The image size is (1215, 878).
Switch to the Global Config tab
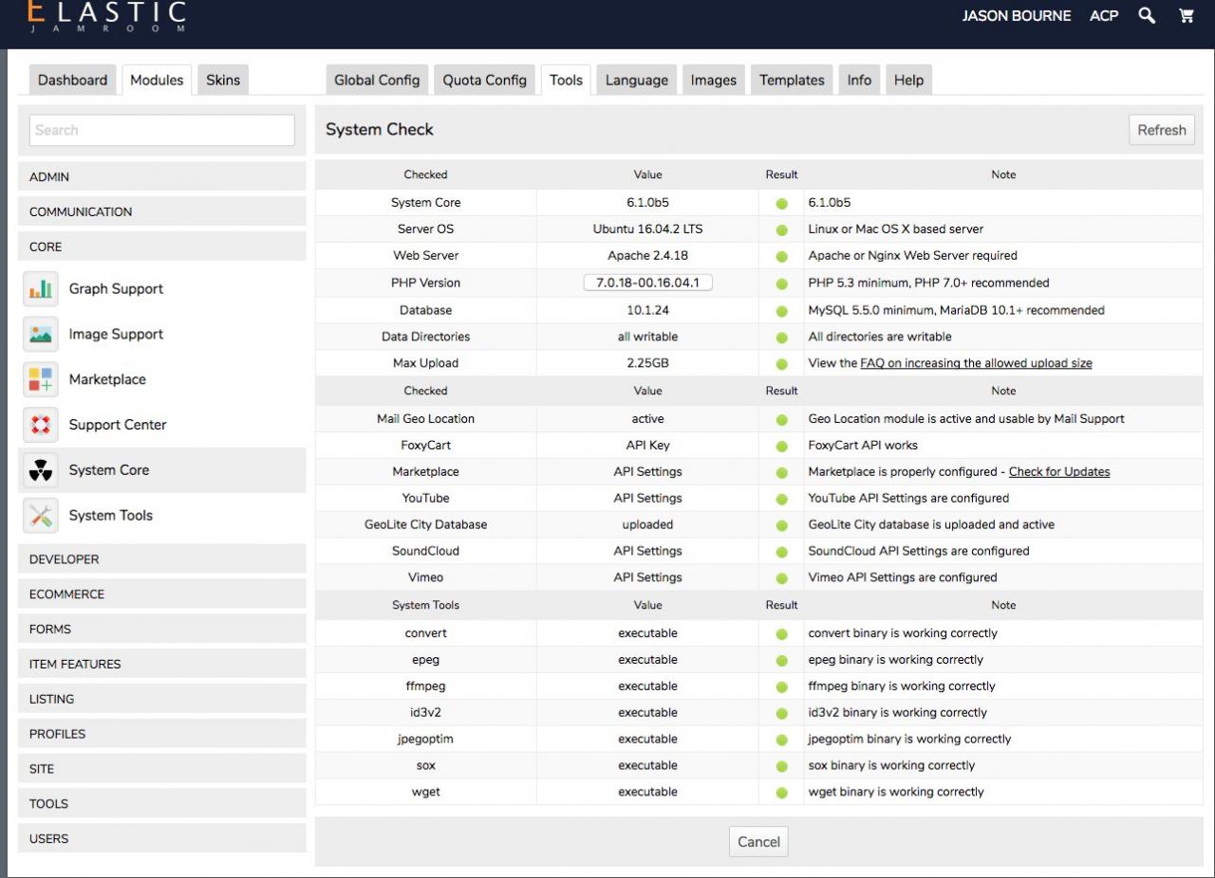tap(377, 81)
